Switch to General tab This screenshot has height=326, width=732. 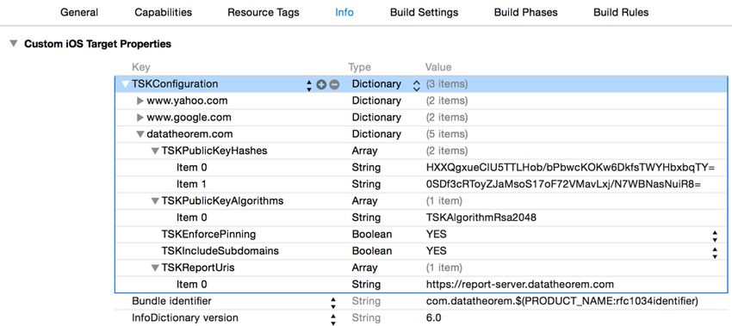coord(79,13)
